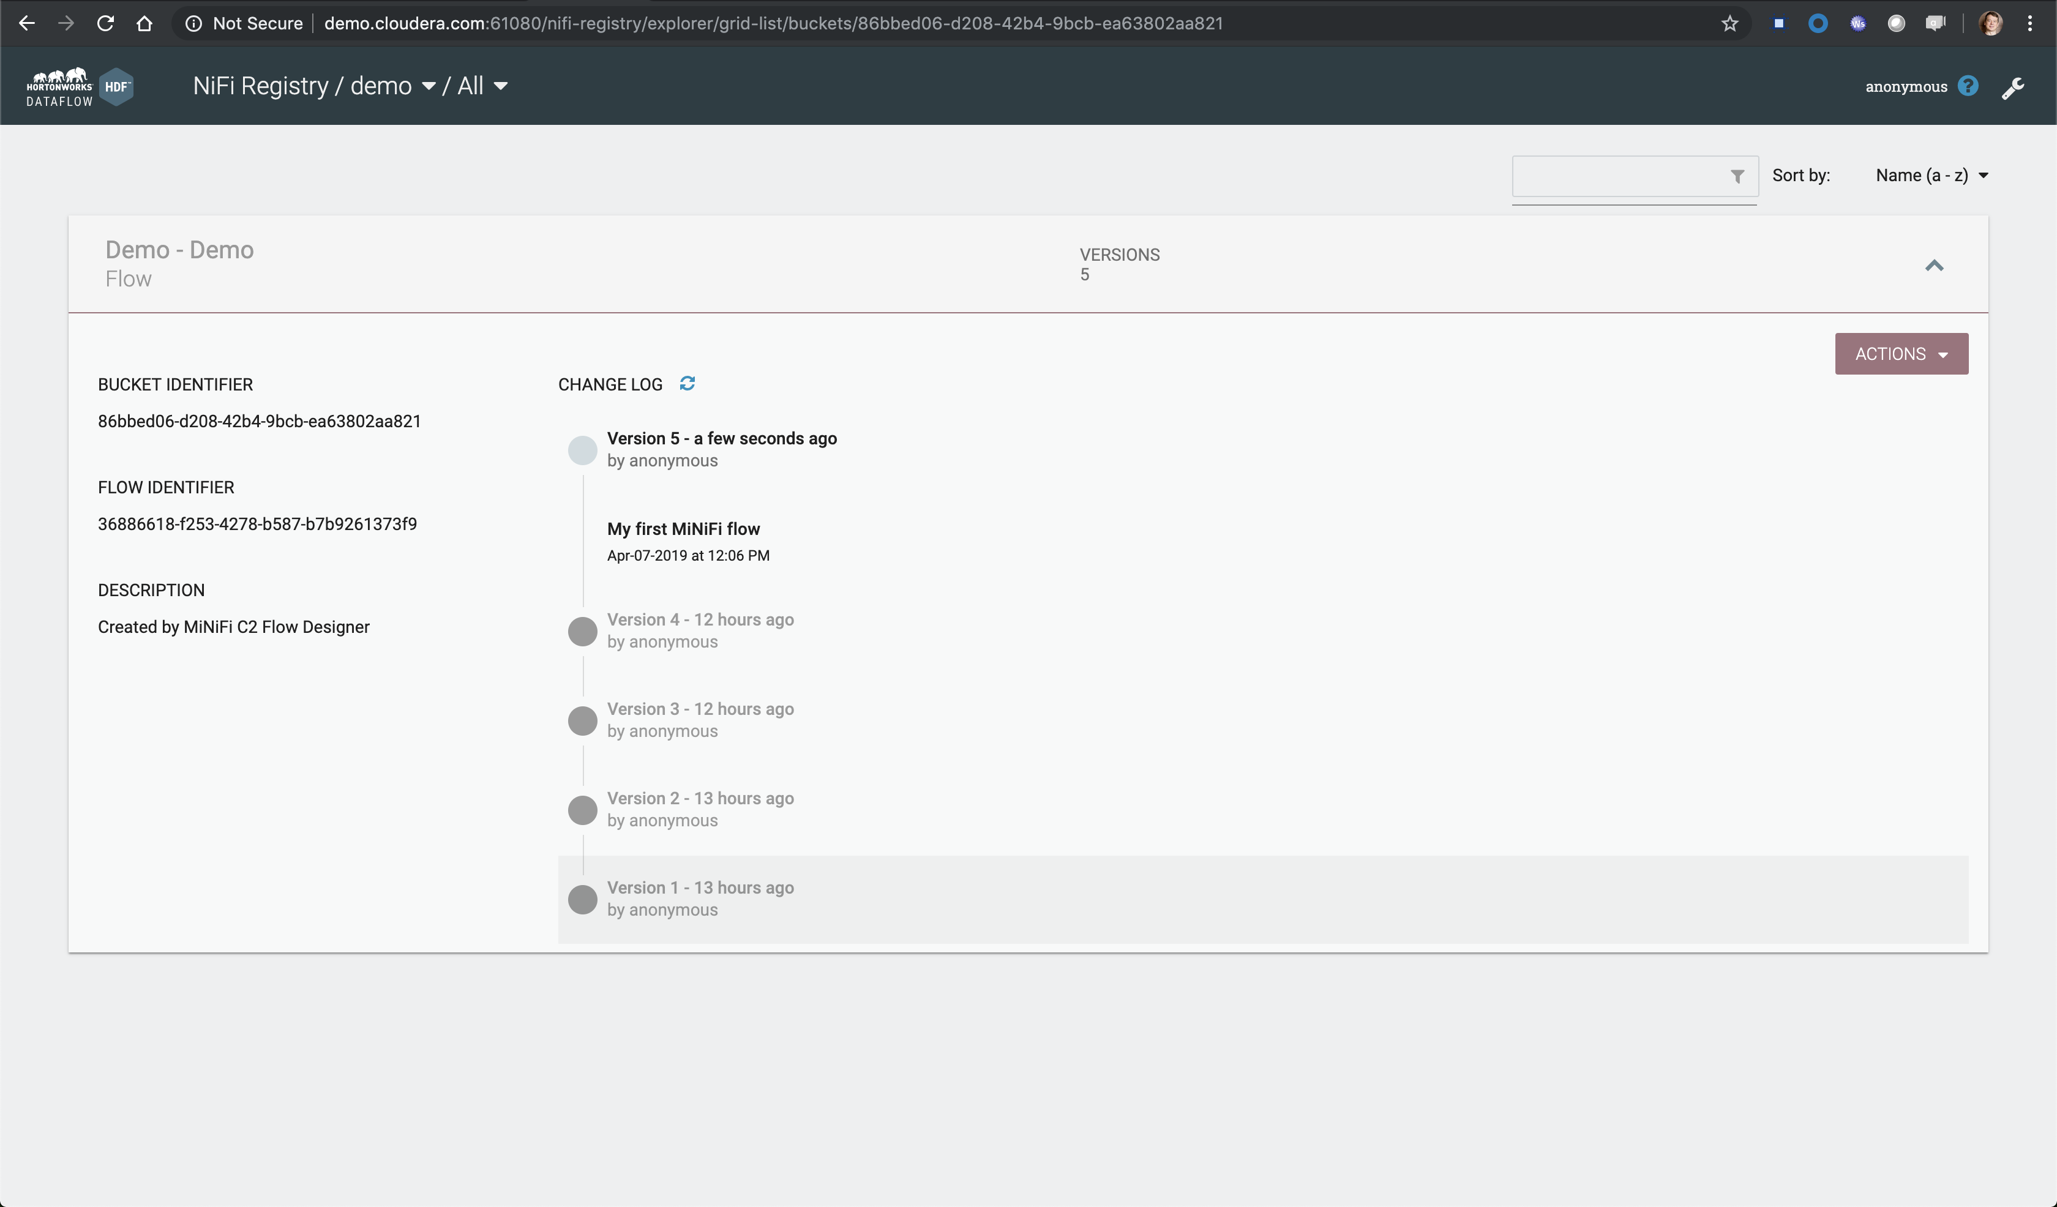The height and width of the screenshot is (1207, 2057).
Task: Click the browser profile avatar
Action: pos(1991,24)
